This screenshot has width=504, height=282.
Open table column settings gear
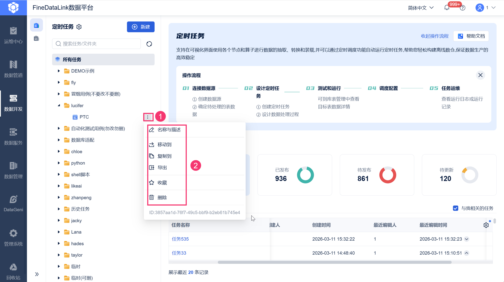click(x=486, y=225)
